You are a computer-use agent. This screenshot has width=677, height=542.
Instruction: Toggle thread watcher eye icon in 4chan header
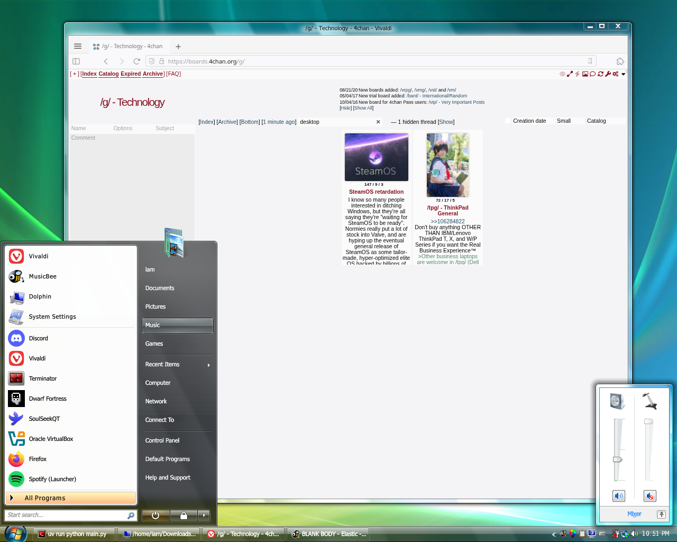(562, 74)
